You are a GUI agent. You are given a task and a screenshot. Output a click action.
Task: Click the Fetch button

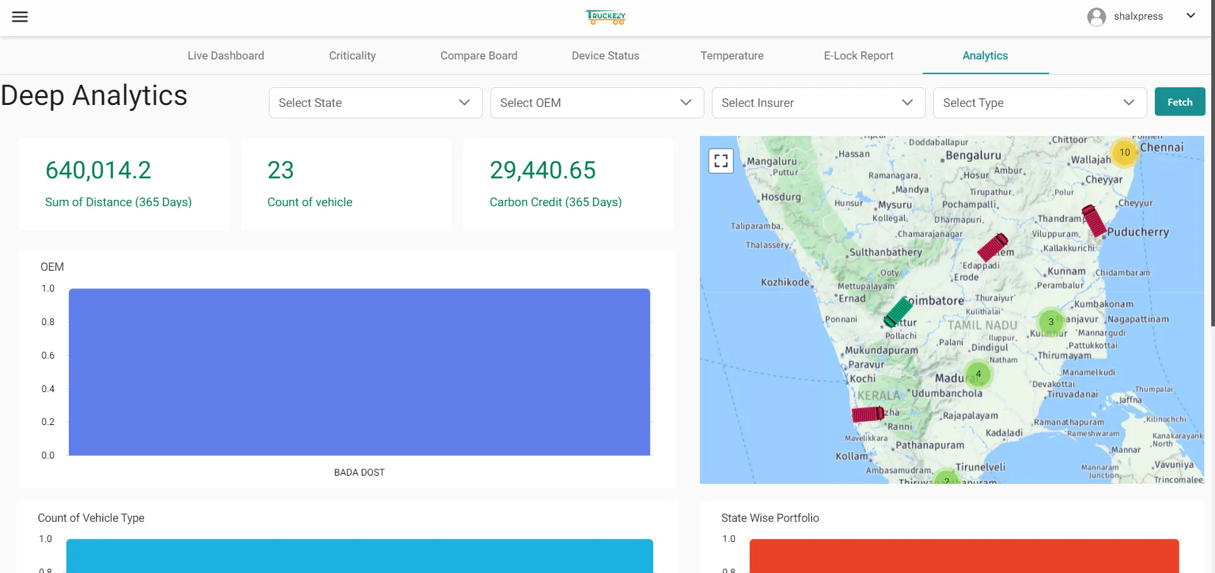click(1180, 102)
